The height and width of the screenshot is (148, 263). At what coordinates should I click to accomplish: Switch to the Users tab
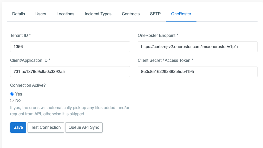[x=41, y=14]
